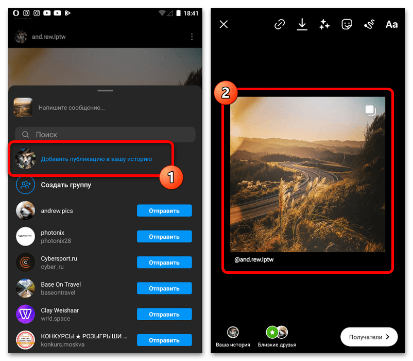Download the story using the save icon
Viewport: 413px width, 361px height.
(x=302, y=24)
